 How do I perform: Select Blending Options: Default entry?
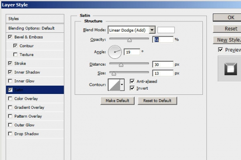tap(35, 28)
